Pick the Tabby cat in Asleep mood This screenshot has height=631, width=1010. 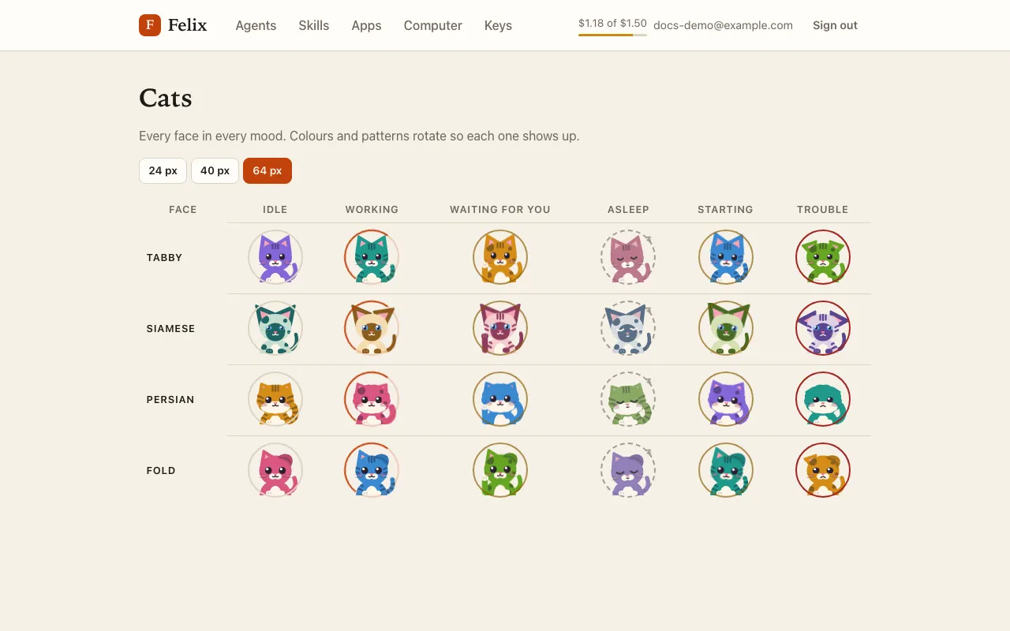coord(628,257)
